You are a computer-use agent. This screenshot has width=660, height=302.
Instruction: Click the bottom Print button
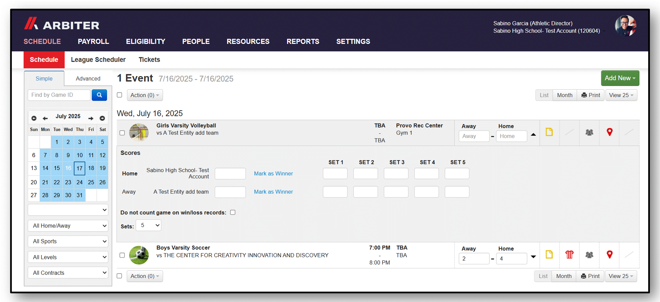pyautogui.click(x=590, y=276)
